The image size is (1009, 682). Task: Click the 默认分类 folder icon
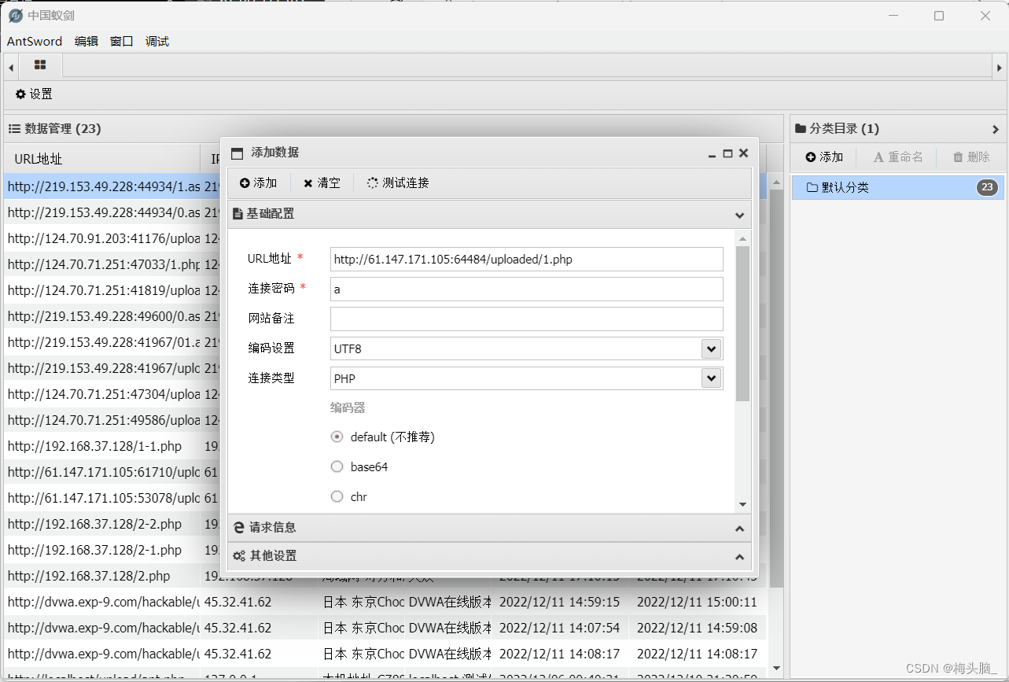click(x=812, y=187)
